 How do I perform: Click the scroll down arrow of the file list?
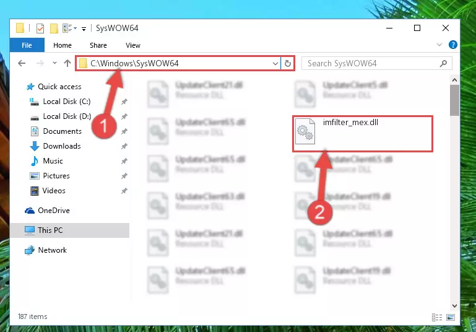pos(454,305)
